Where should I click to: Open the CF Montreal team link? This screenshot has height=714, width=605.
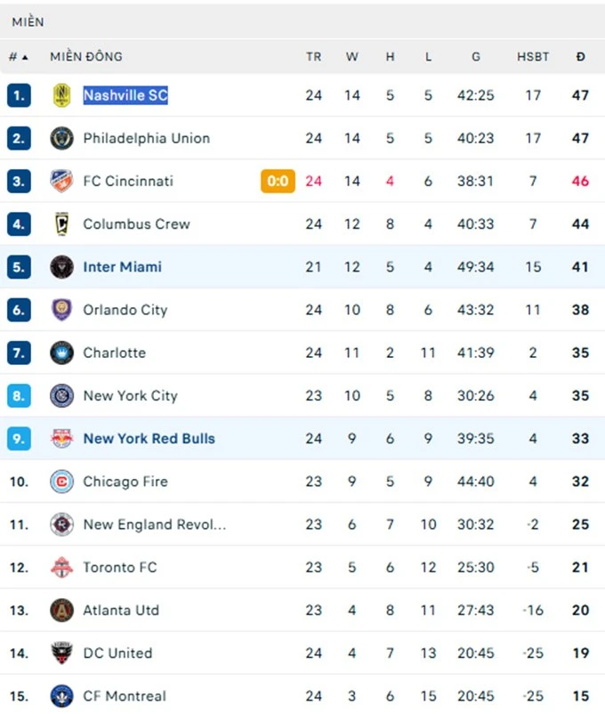[125, 695]
